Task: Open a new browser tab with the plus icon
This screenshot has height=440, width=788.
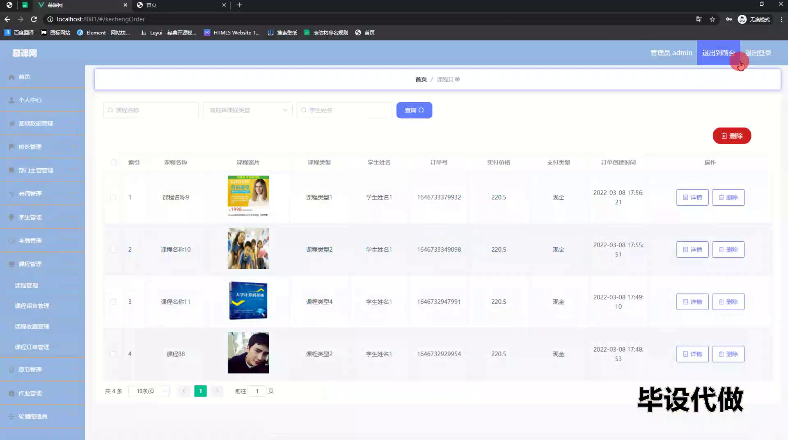Action: [240, 5]
